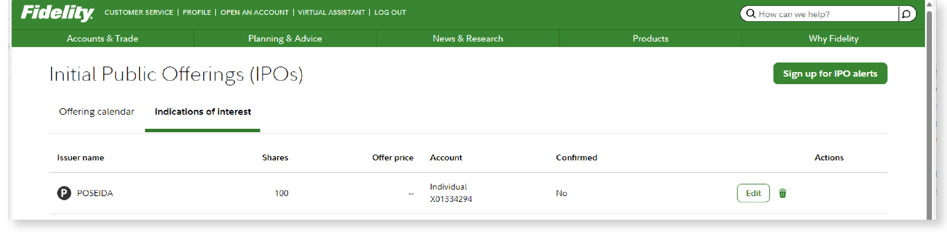Screen dimensions: 947x238
Task: Click Open an Account link
Action: point(254,12)
